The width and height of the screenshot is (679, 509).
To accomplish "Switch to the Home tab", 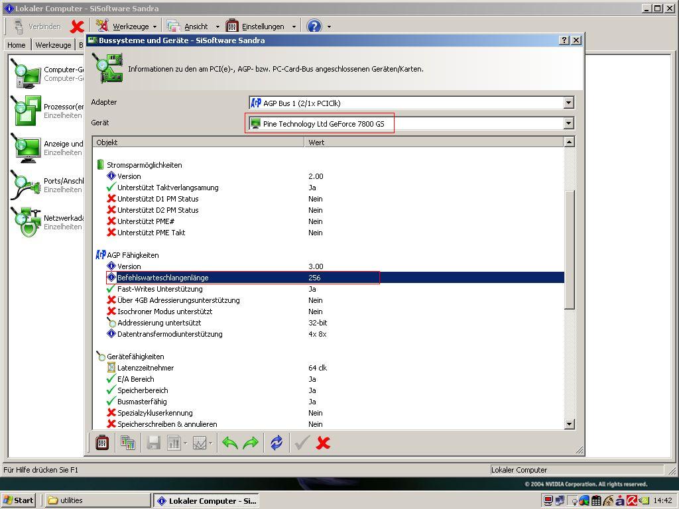I will tap(17, 45).
